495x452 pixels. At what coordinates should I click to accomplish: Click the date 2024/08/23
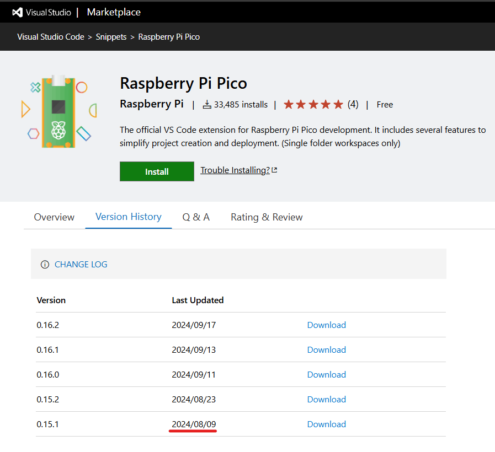[194, 399]
